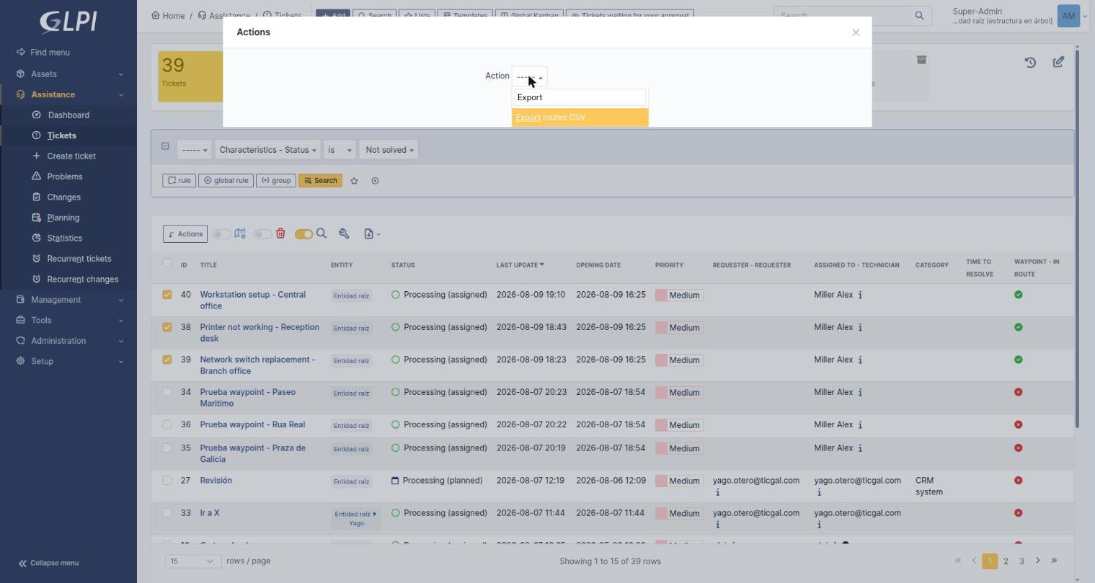The height and width of the screenshot is (583, 1095).
Task: Close the Actions dialog
Action: [856, 32]
